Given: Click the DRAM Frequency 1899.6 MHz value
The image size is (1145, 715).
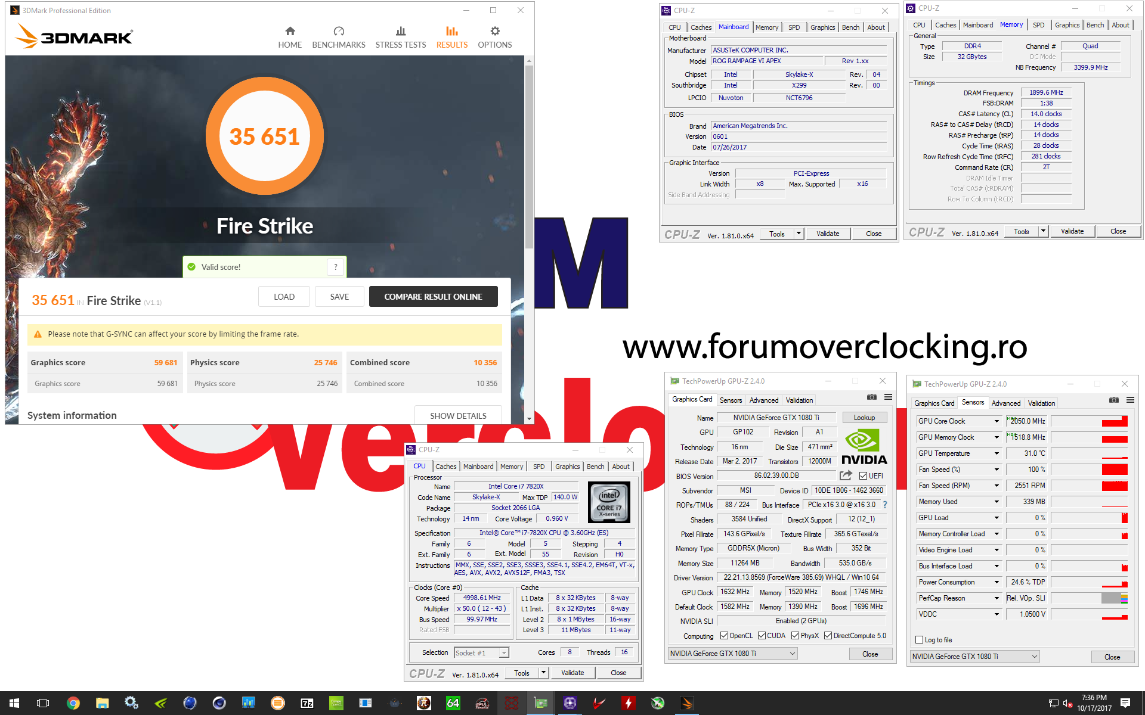Looking at the screenshot, I should 1046,92.
